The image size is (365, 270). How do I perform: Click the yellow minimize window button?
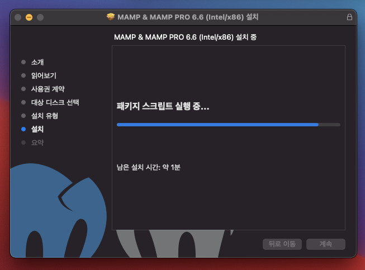pyautogui.click(x=29, y=17)
